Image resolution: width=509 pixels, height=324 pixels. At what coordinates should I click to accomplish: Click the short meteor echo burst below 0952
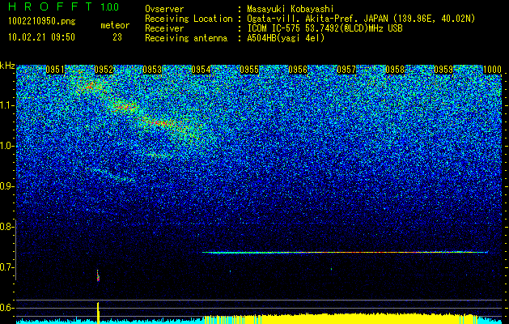(98, 275)
